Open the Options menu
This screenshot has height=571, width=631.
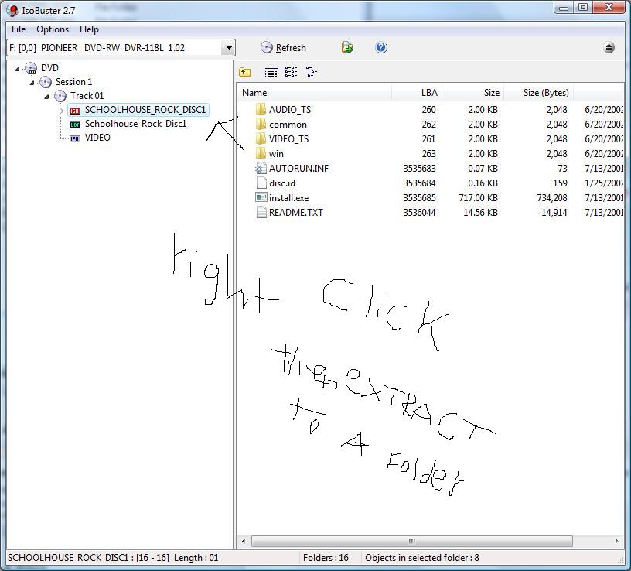(x=53, y=29)
